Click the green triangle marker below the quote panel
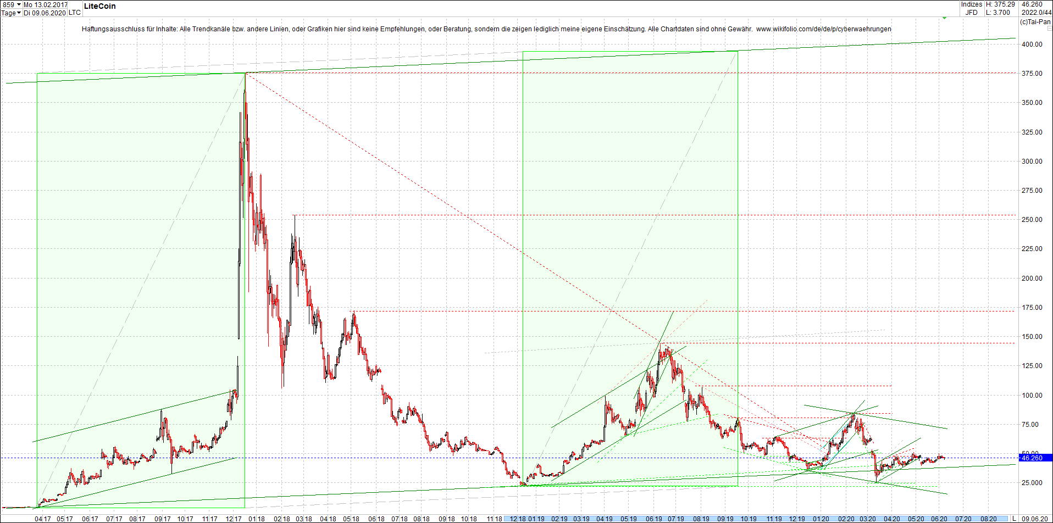This screenshot has height=523, width=1053. tap(944, 18)
